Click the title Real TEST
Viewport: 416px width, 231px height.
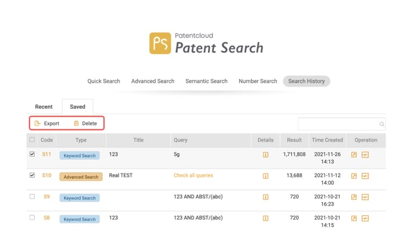(x=121, y=175)
